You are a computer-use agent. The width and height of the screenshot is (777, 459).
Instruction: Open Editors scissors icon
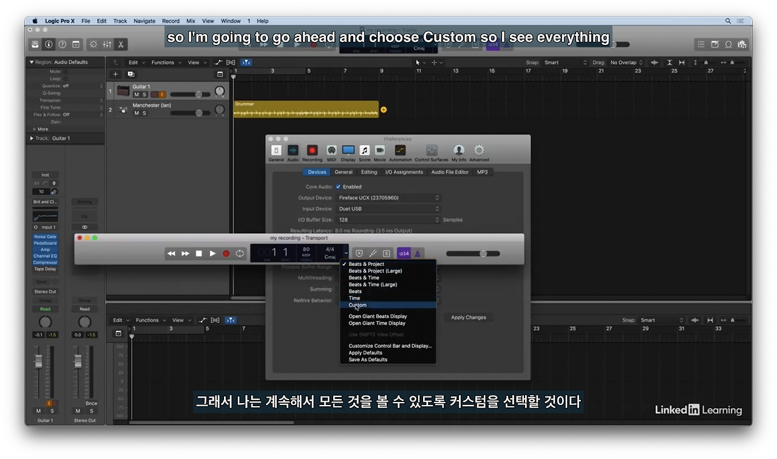[x=121, y=44]
